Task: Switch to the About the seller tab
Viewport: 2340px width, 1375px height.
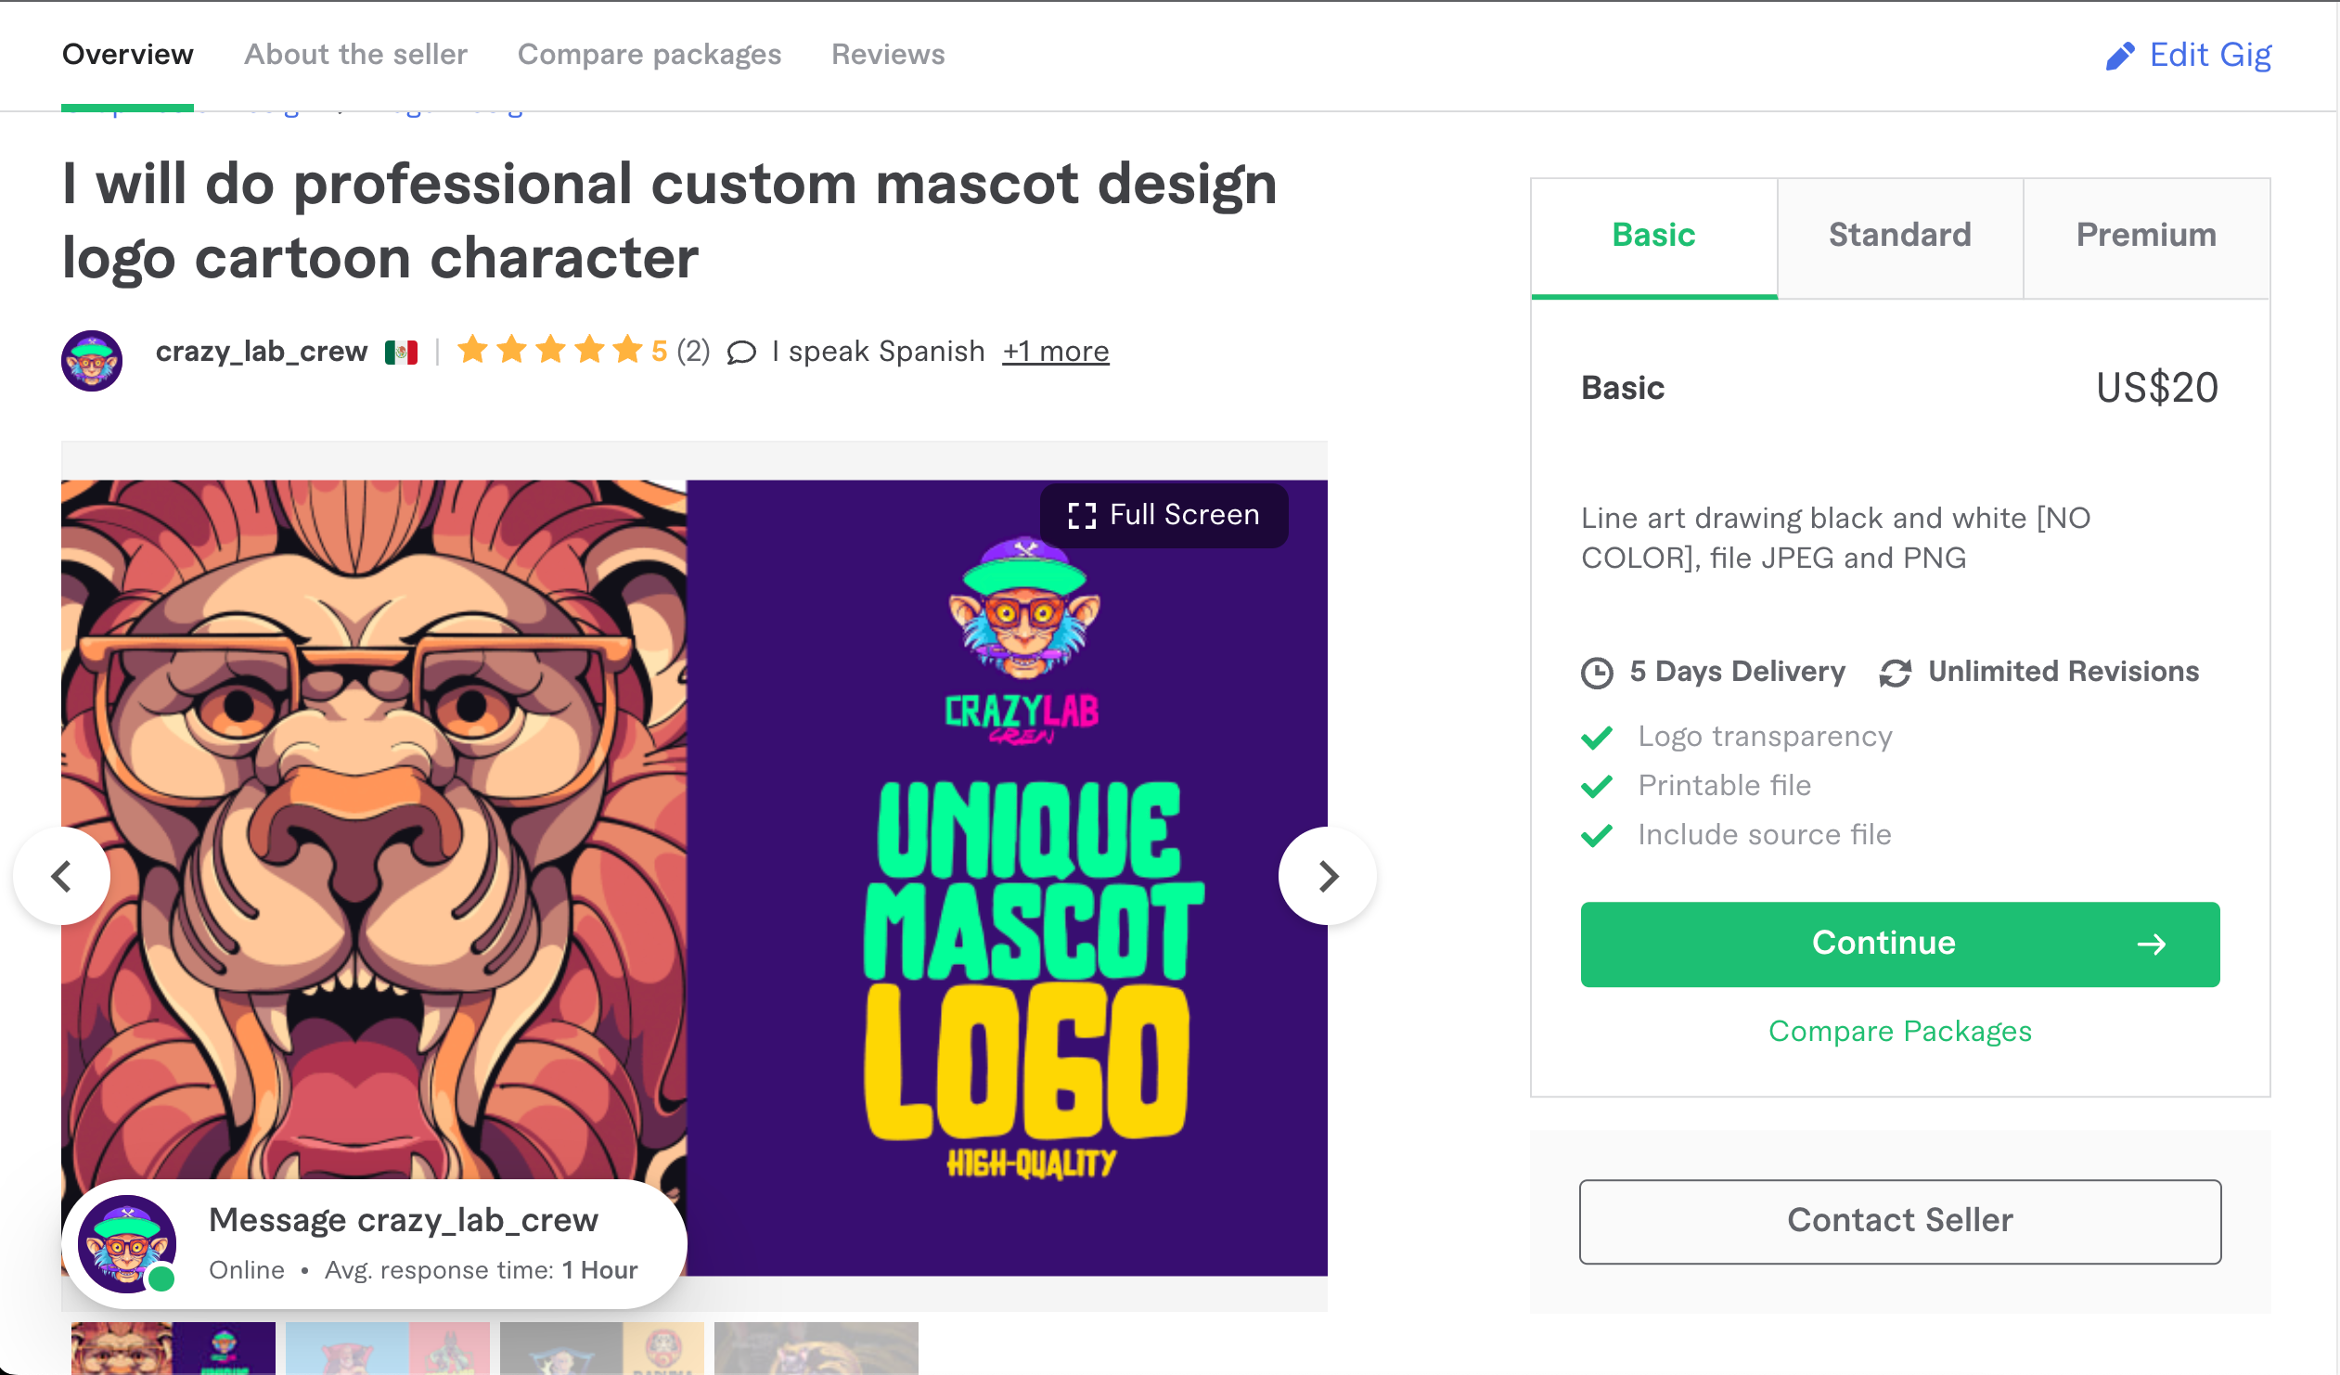Action: (355, 55)
